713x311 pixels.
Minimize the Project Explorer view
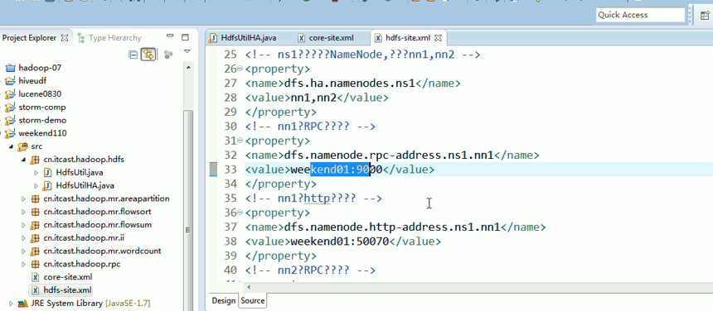point(170,36)
